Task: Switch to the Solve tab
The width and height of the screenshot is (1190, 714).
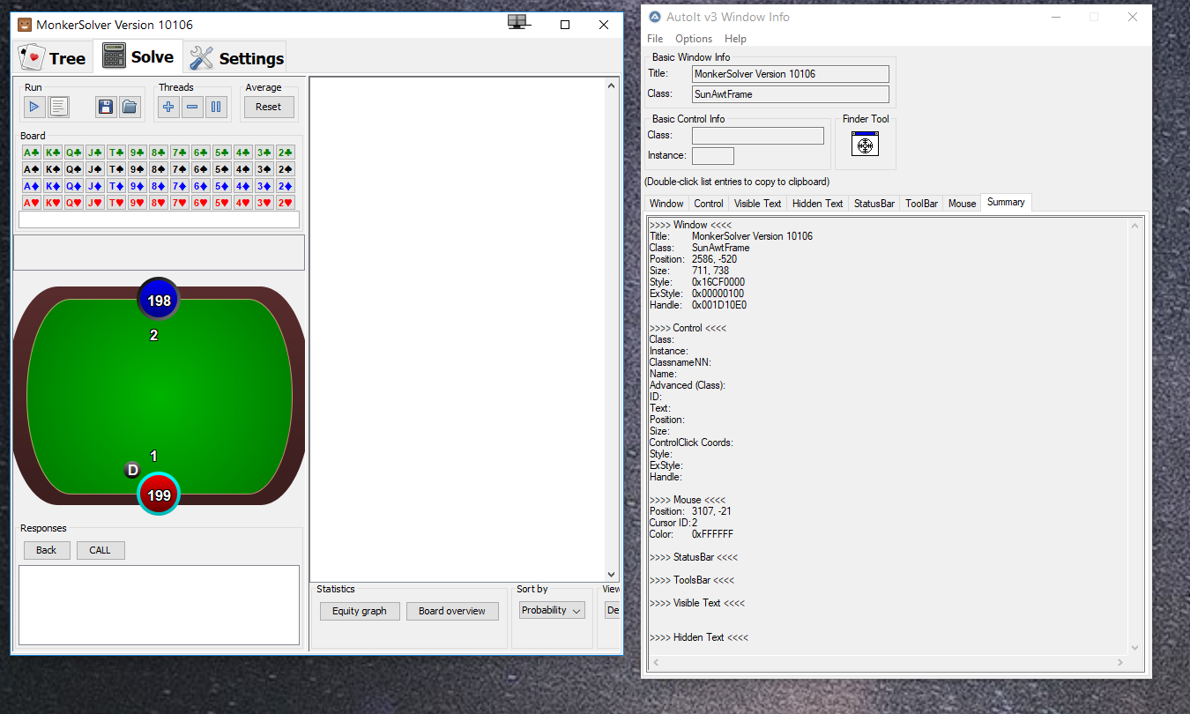Action: [x=138, y=56]
